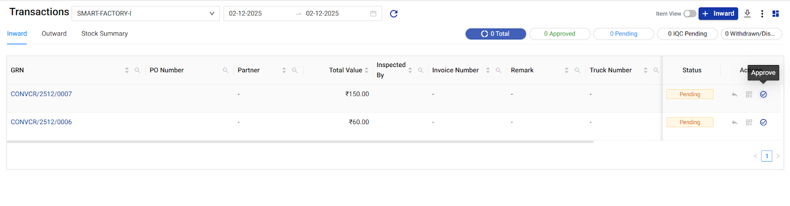This screenshot has width=790, height=206.
Task: Click the search icon in Partner column
Action: click(x=295, y=70)
